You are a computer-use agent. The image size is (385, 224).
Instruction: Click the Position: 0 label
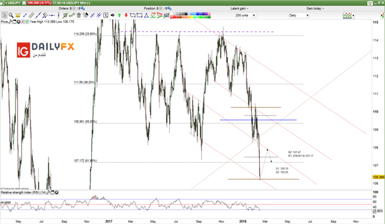click(151, 8)
